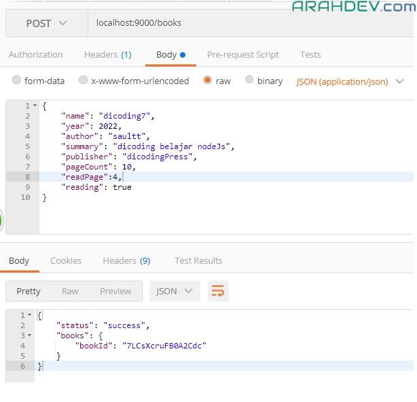Select the request Body tab
Viewport: 417px width, 402px height.
tap(170, 54)
